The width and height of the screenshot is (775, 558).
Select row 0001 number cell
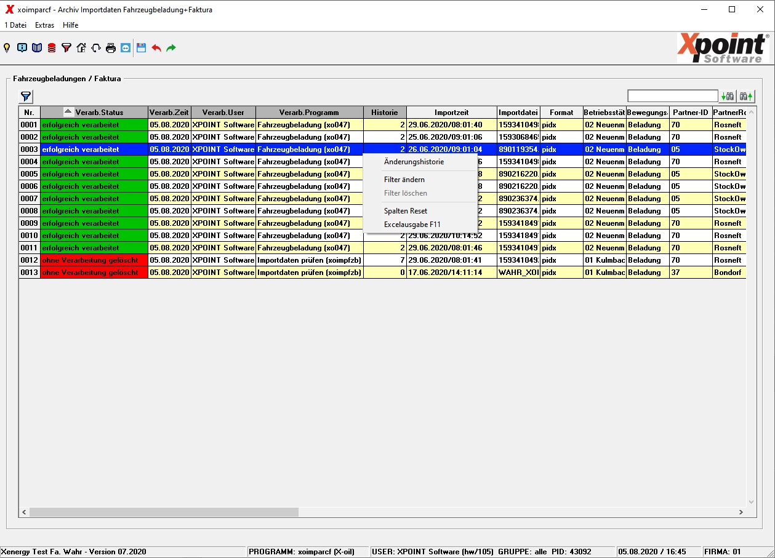click(x=30, y=125)
